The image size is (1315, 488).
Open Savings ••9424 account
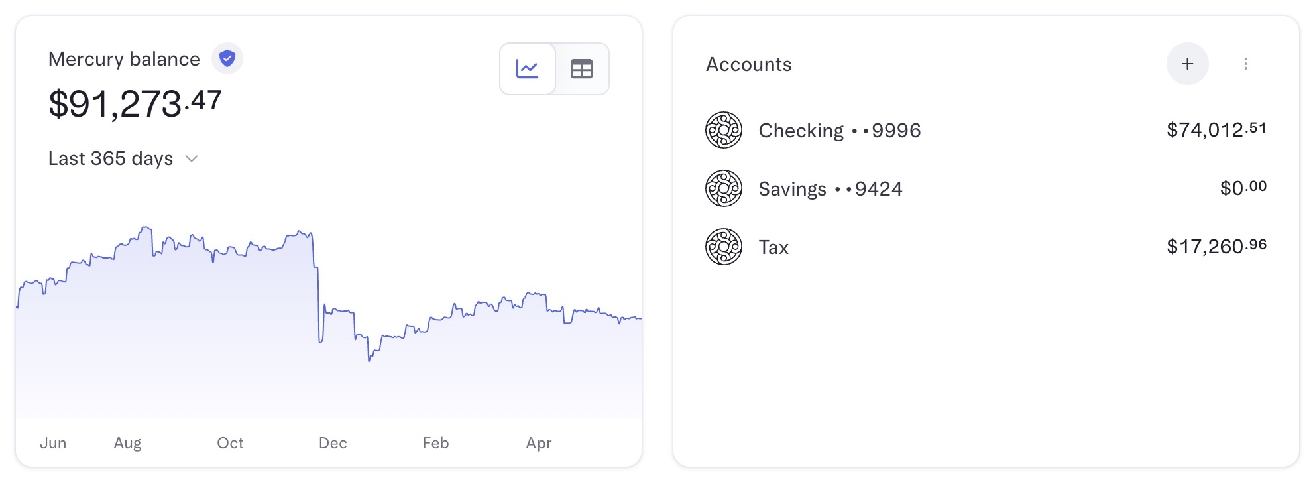pyautogui.click(x=986, y=188)
